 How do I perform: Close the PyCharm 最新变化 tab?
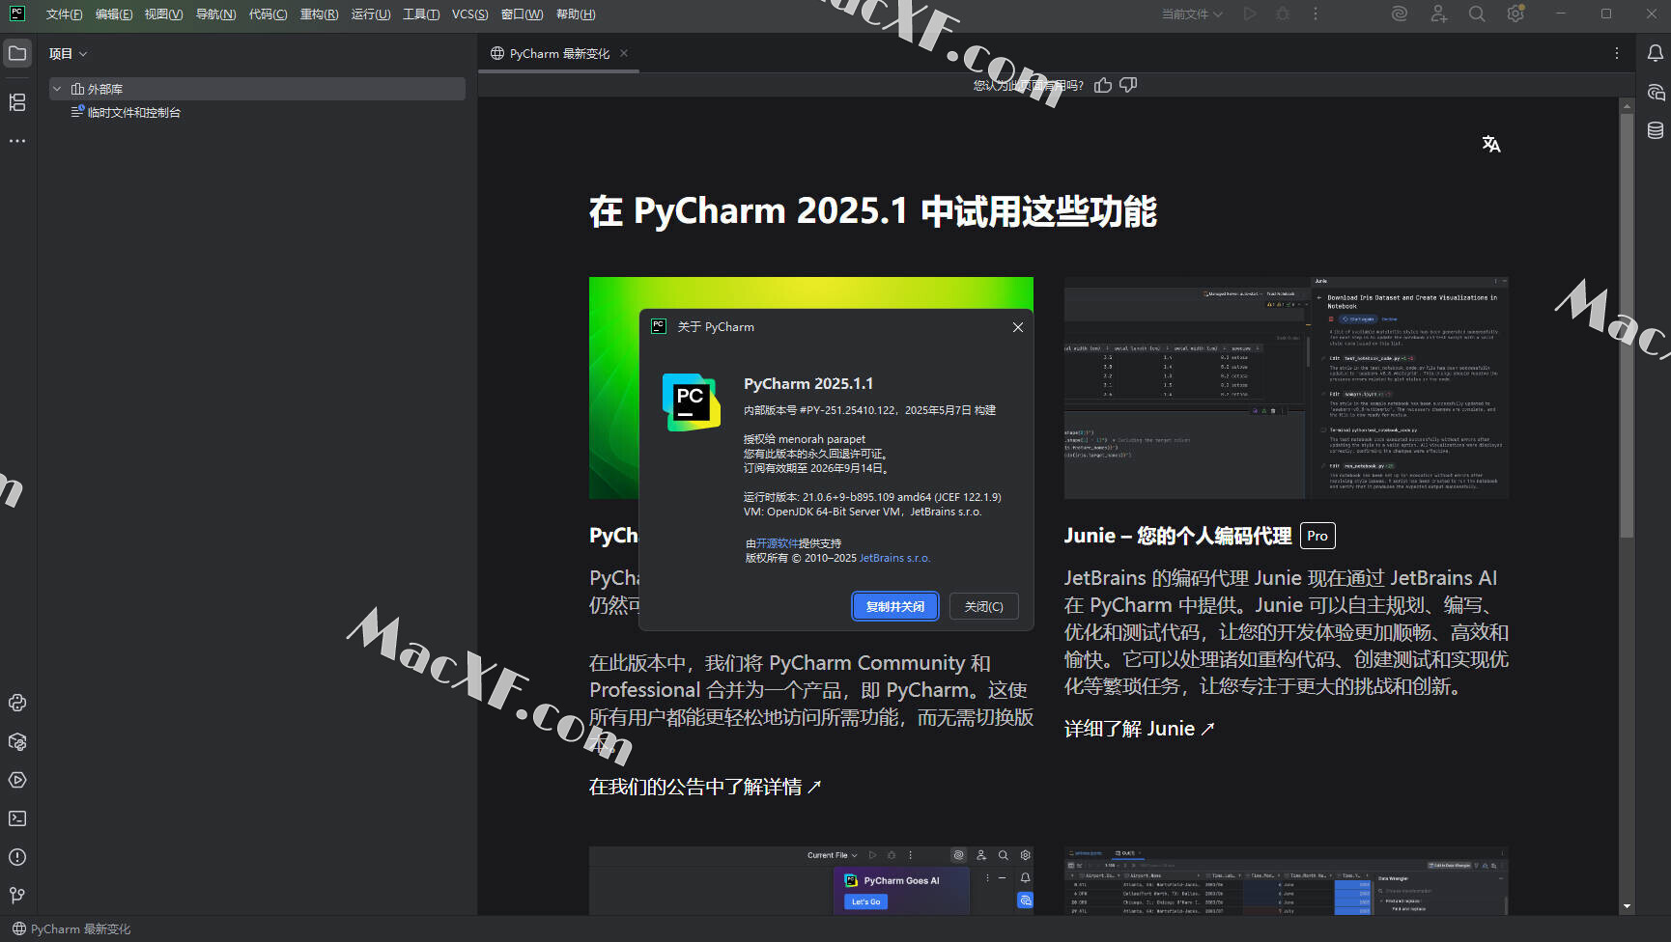624,53
